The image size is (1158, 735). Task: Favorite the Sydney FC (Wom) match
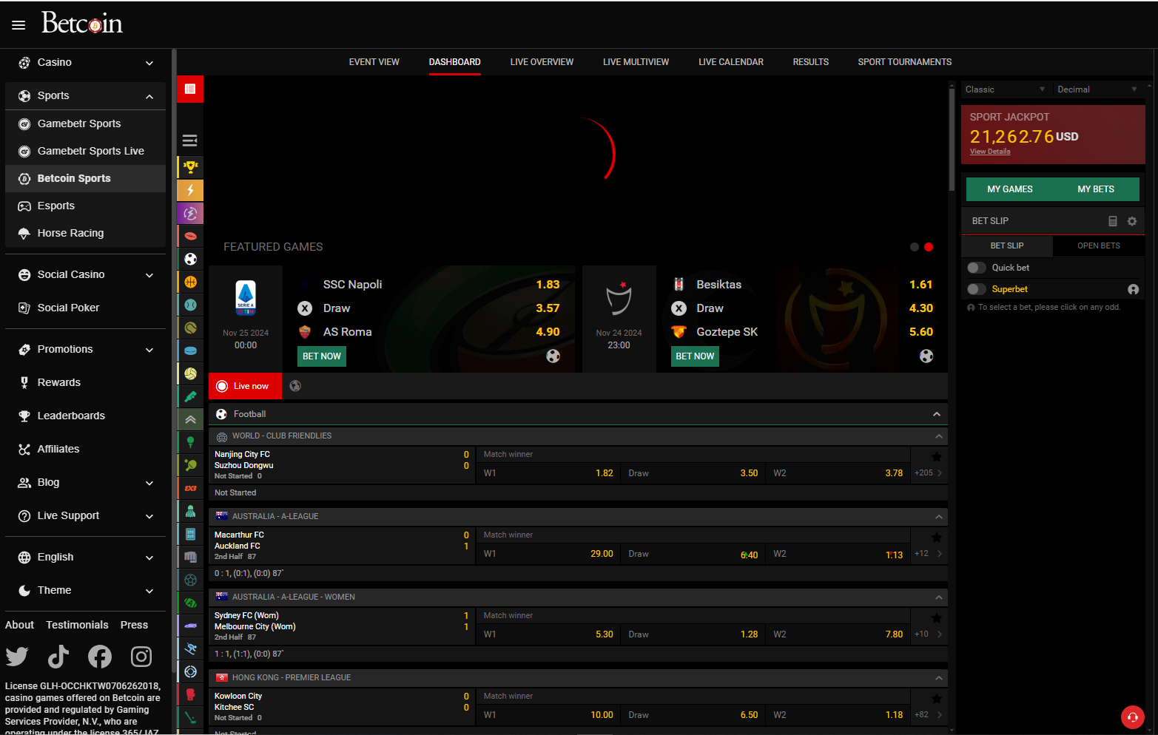(937, 618)
